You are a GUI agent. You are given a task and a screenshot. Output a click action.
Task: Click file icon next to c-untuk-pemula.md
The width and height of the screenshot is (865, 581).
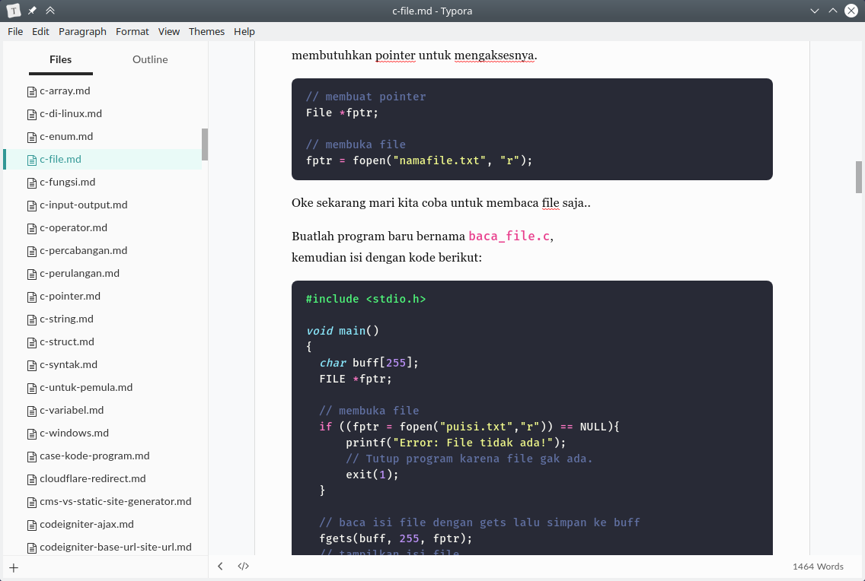[32, 389]
